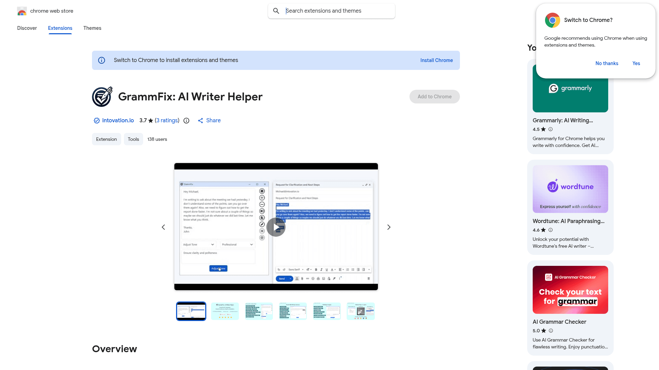The width and height of the screenshot is (659, 370).
Task: Click the info icon beside Wordtune's 4.6 rating
Action: coord(551,230)
